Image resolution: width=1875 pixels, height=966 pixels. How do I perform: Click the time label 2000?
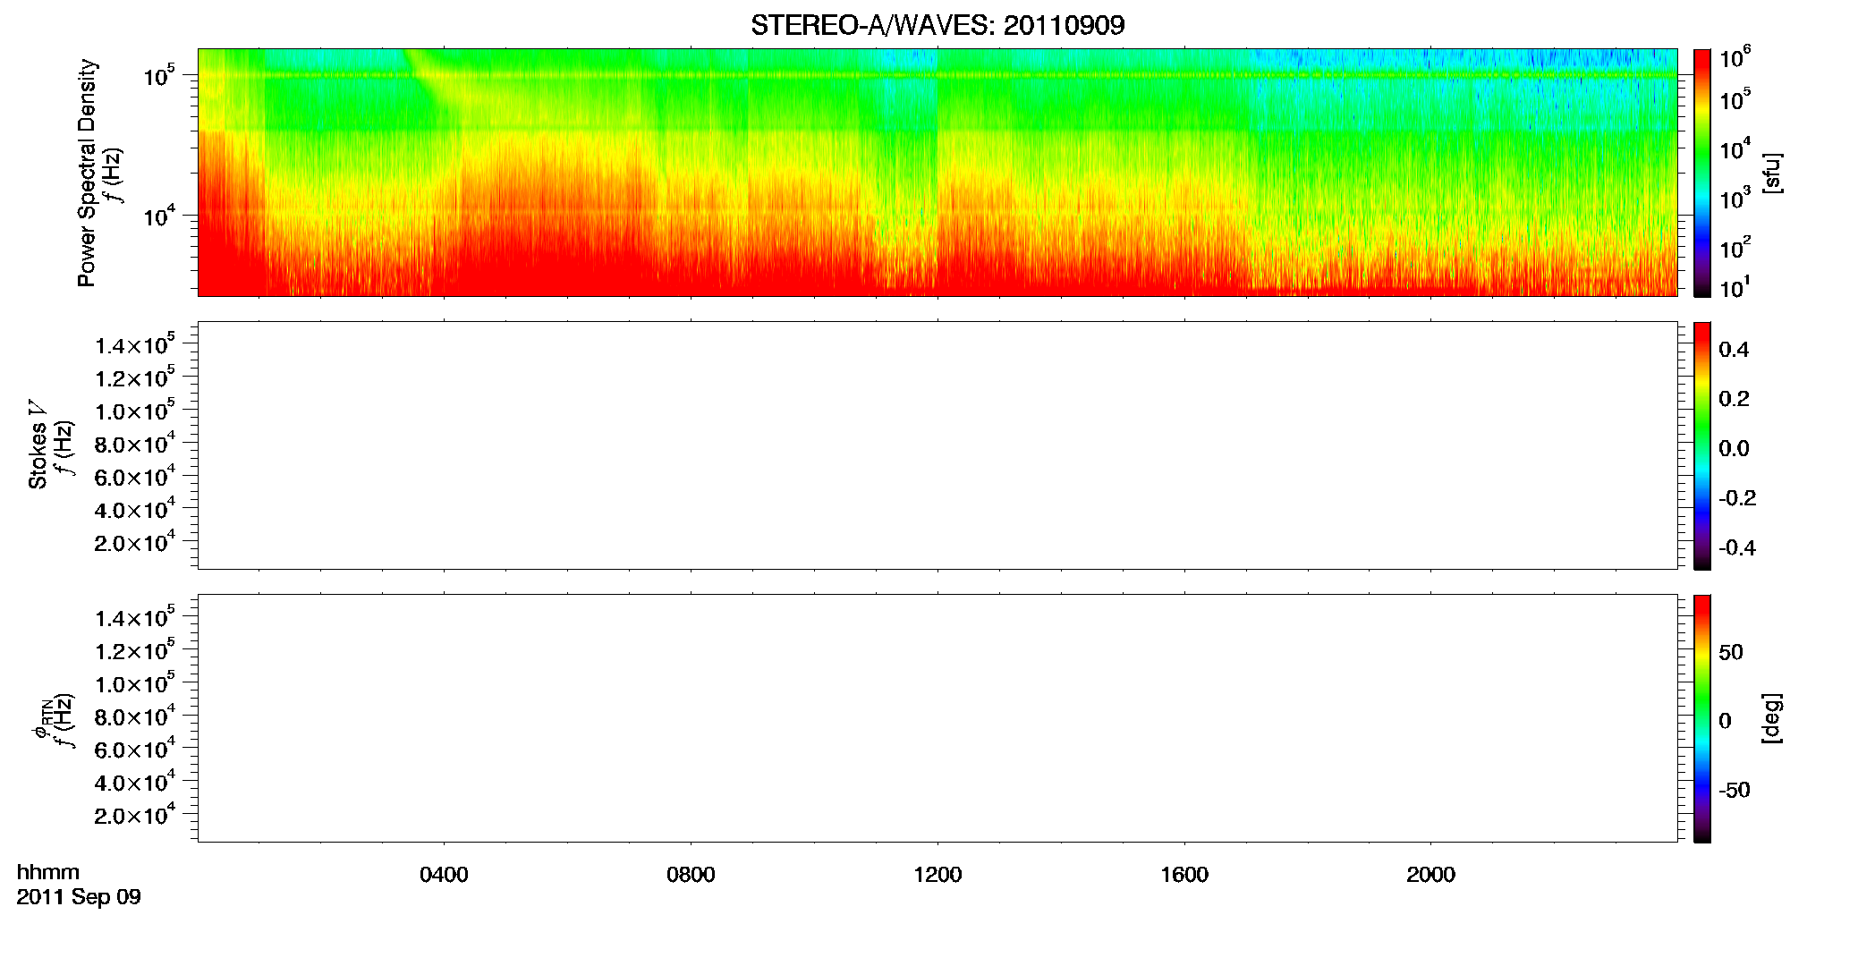point(1430,875)
